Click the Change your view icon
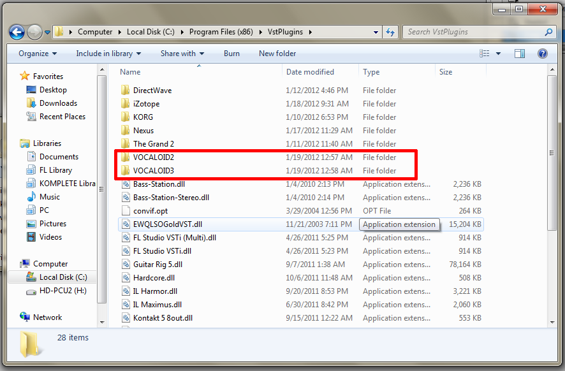Viewport: 565px width, 371px height. pyautogui.click(x=484, y=54)
